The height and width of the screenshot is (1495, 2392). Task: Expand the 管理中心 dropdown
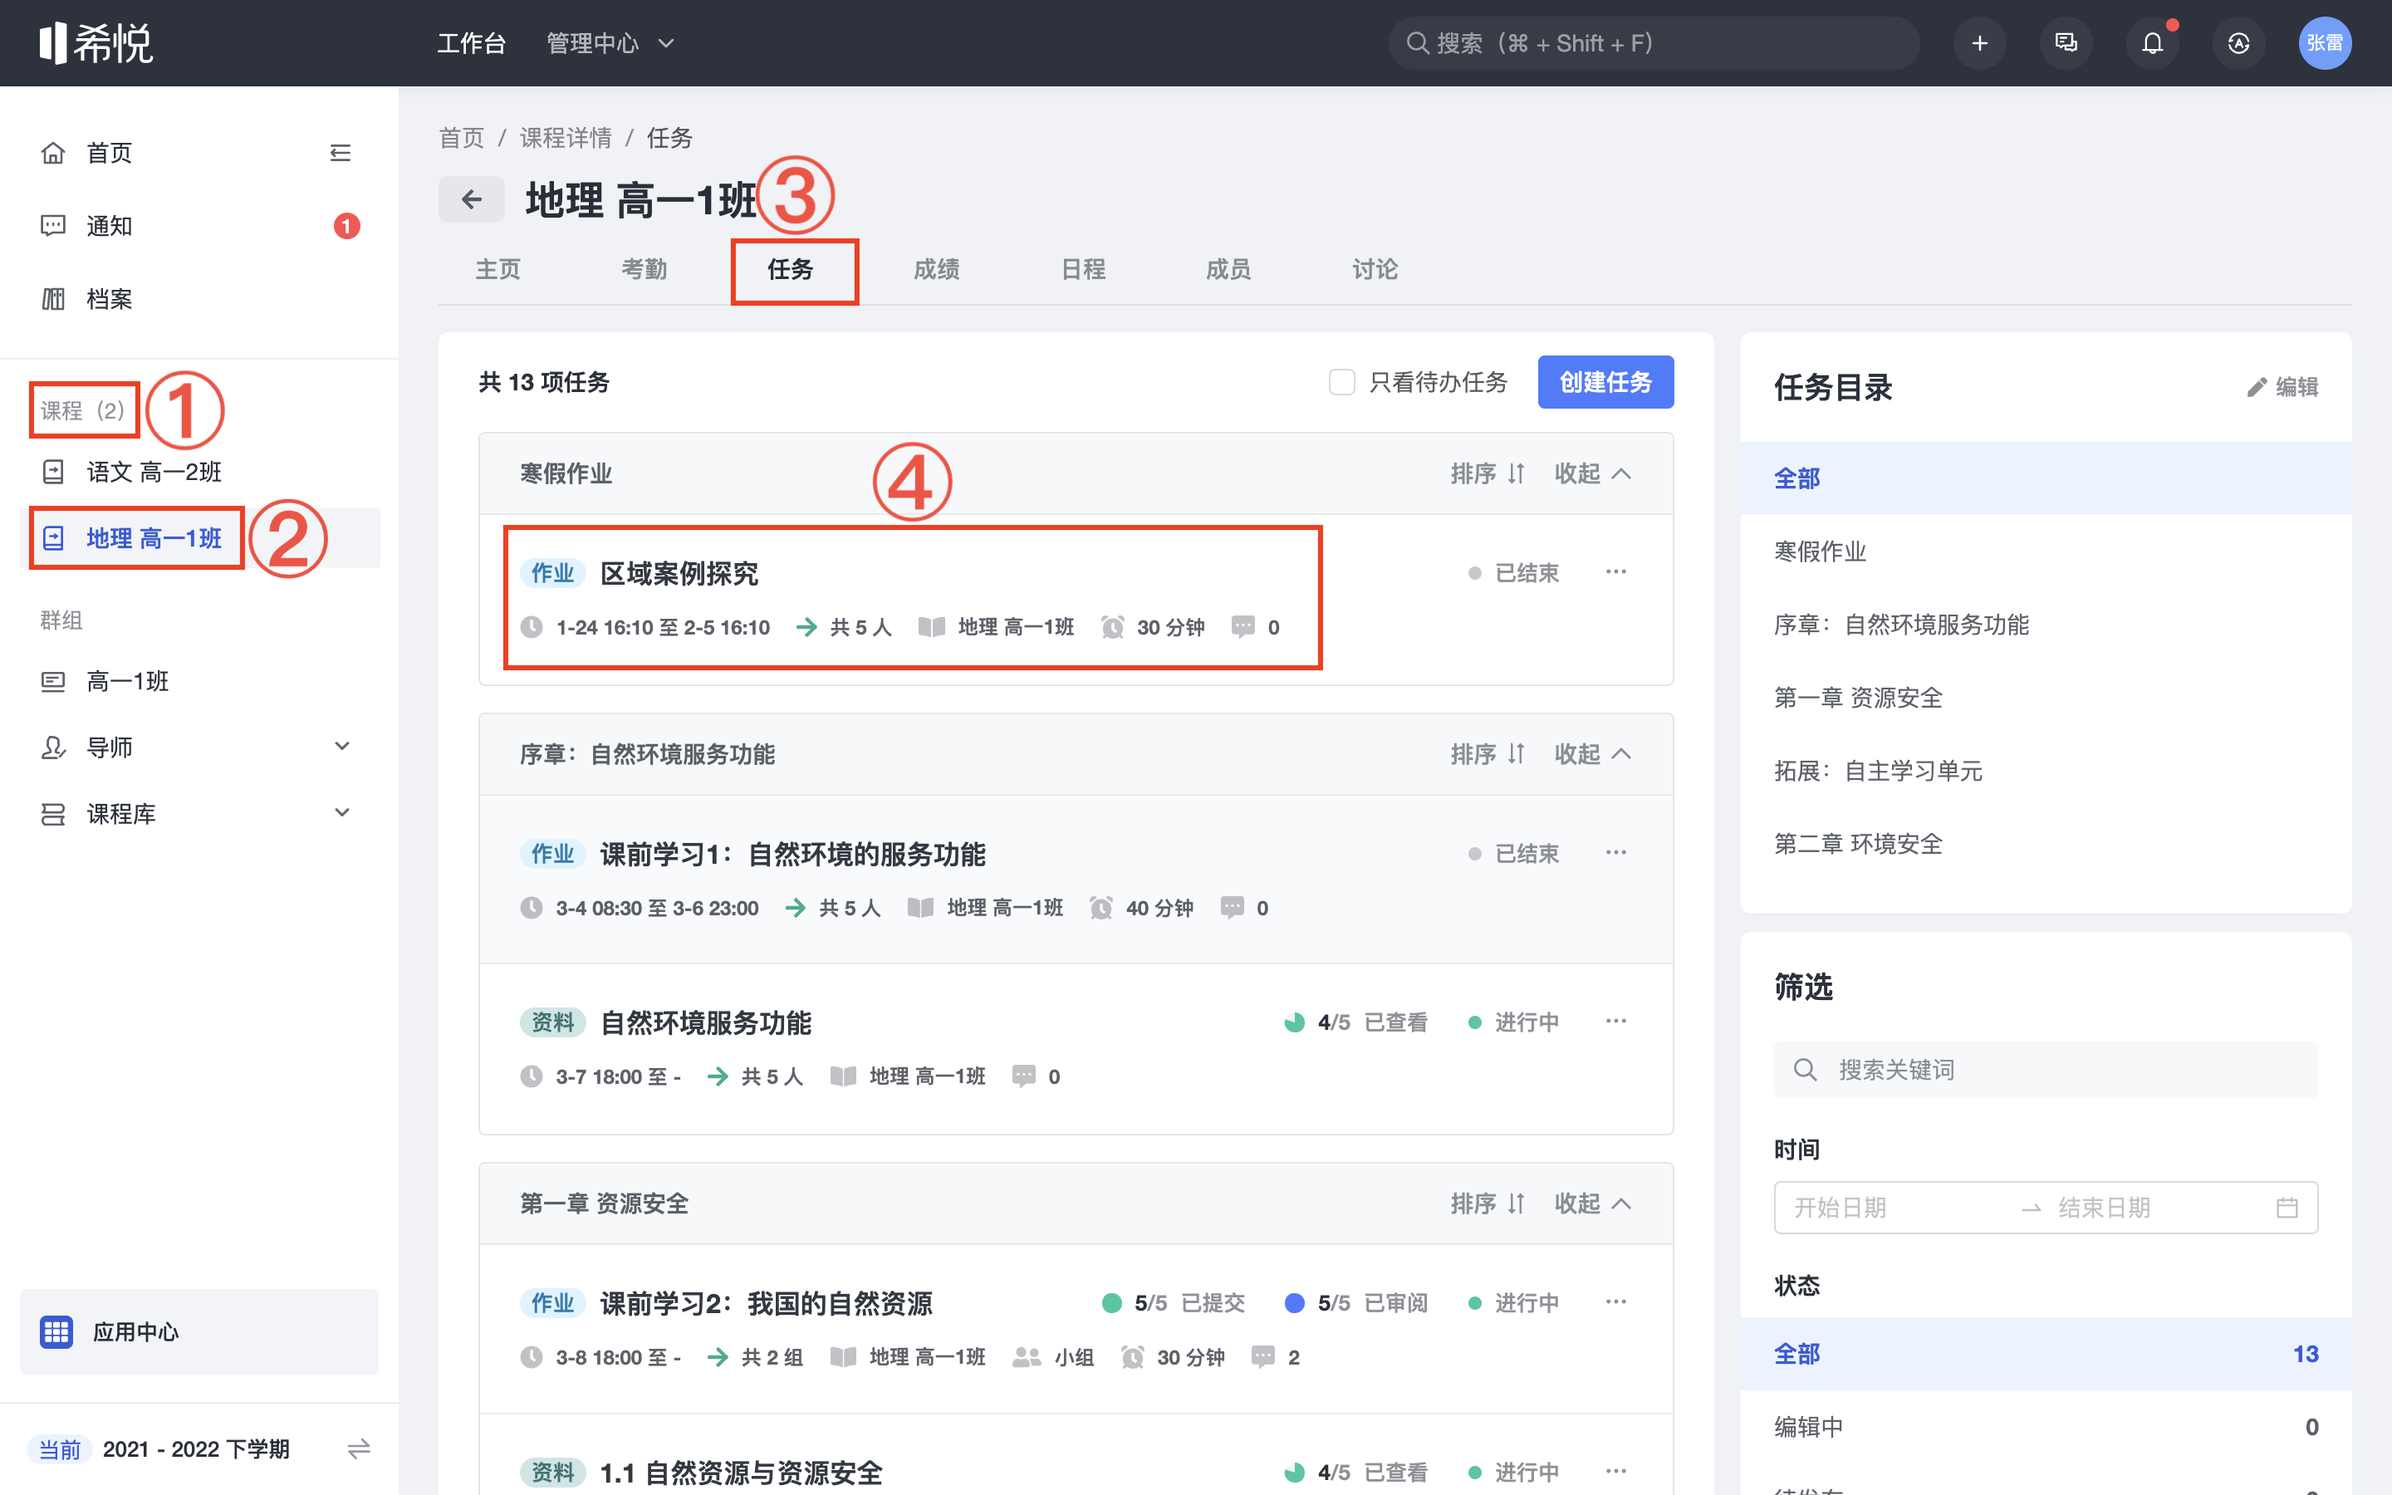point(610,43)
